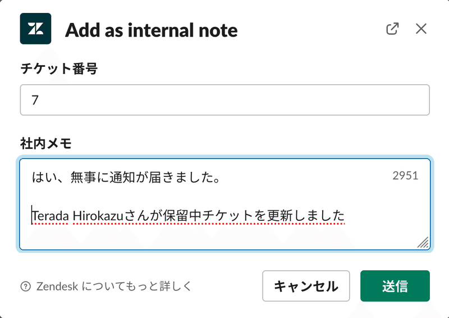The image size is (449, 318).
Task: Click the number 7 in the ticket field
Action: [35, 100]
